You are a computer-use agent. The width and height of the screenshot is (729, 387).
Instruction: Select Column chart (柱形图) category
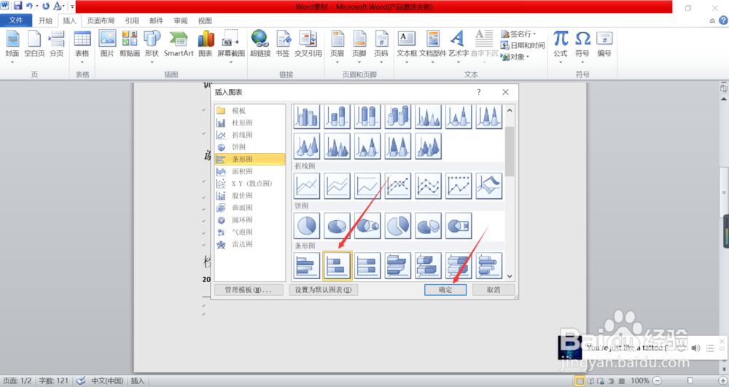249,122
